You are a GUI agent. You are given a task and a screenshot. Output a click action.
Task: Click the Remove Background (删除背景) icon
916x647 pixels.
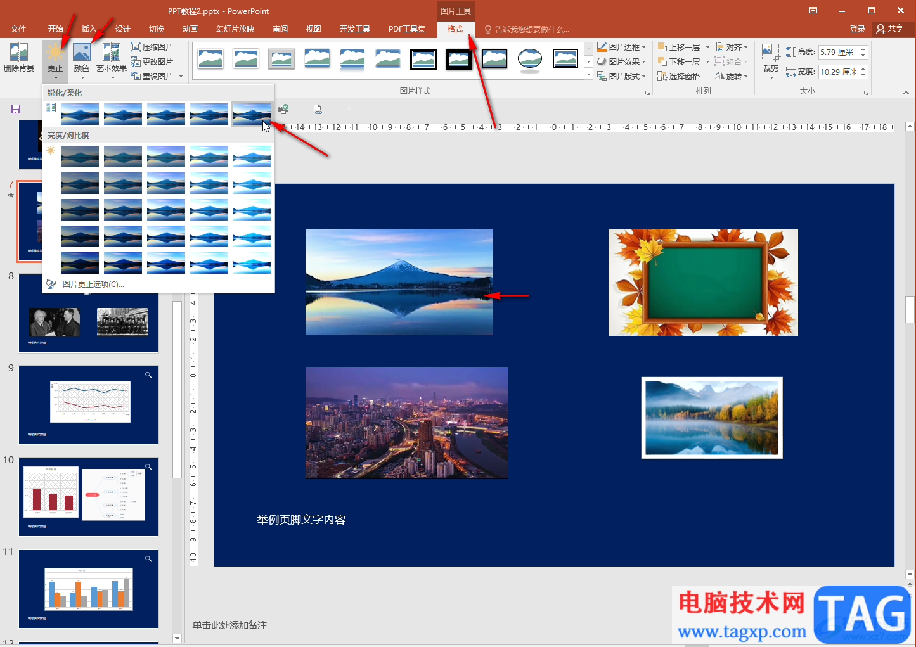(19, 58)
